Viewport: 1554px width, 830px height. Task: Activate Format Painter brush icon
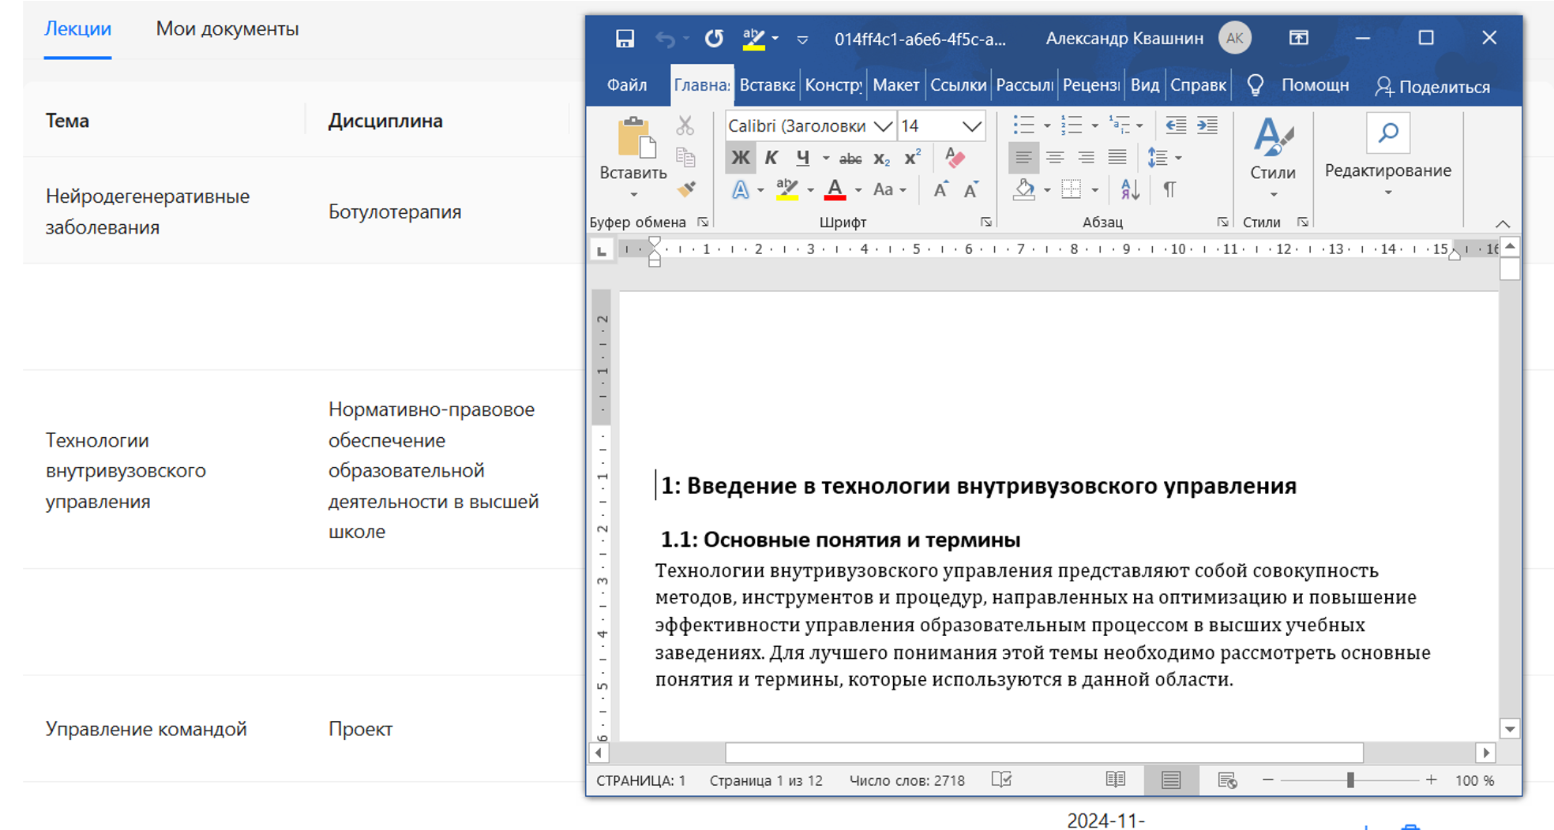point(685,189)
